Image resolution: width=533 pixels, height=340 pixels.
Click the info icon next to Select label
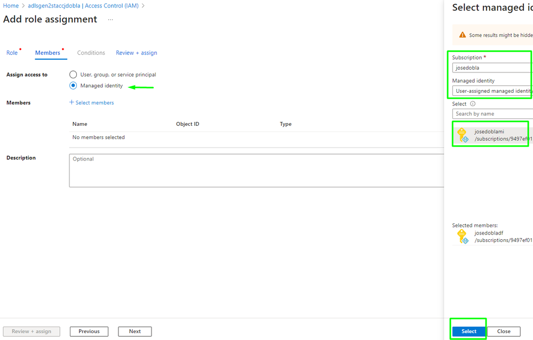[473, 104]
